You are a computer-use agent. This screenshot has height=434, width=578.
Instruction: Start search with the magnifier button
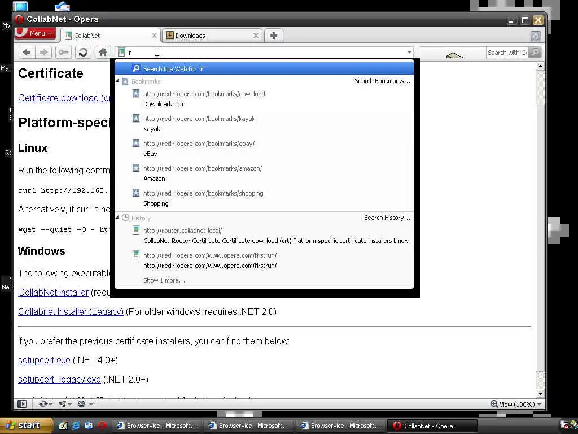pos(535,53)
